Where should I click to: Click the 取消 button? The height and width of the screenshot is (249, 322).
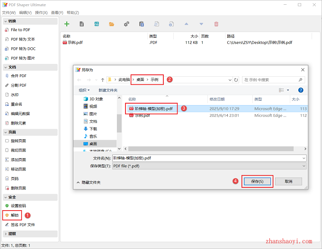pos(288,181)
